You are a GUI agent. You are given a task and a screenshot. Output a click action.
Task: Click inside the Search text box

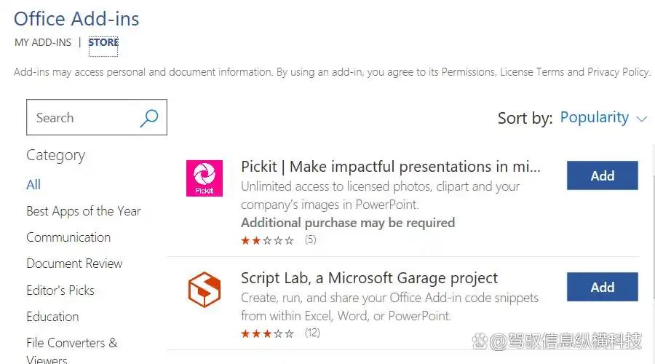(x=84, y=117)
